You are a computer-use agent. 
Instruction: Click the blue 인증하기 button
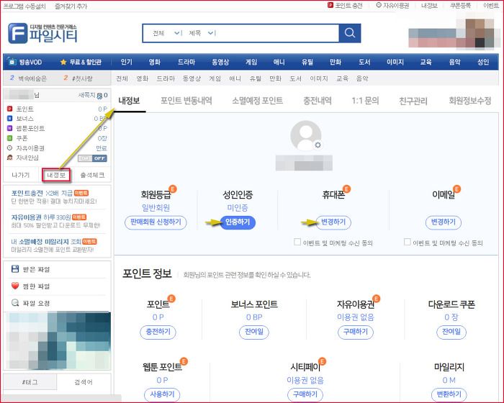238,222
